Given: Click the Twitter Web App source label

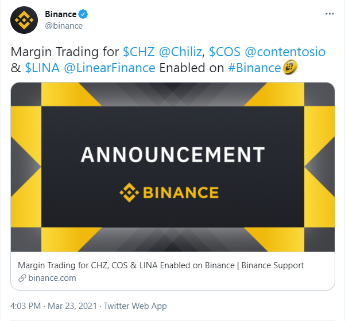Looking at the screenshot, I should tap(135, 306).
